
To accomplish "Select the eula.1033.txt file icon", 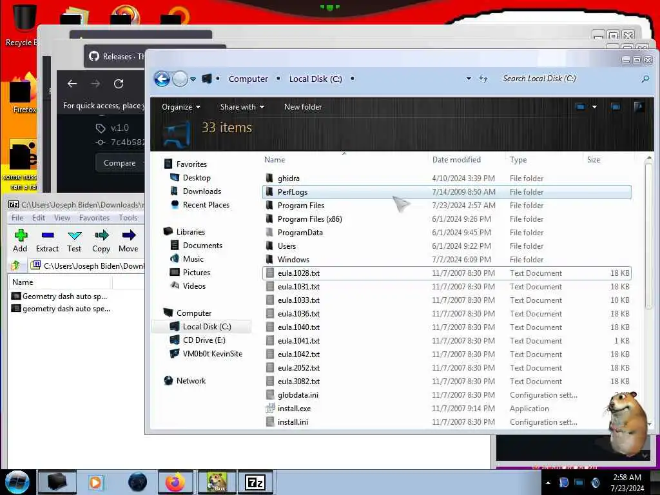I will tap(270, 300).
